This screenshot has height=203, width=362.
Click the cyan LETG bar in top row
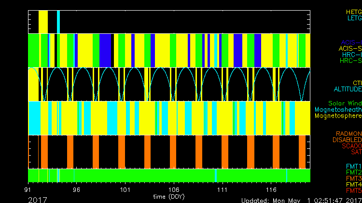(58, 22)
